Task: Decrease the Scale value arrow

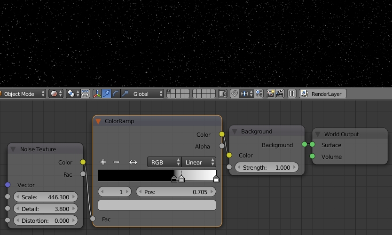Action: pyautogui.click(x=17, y=197)
